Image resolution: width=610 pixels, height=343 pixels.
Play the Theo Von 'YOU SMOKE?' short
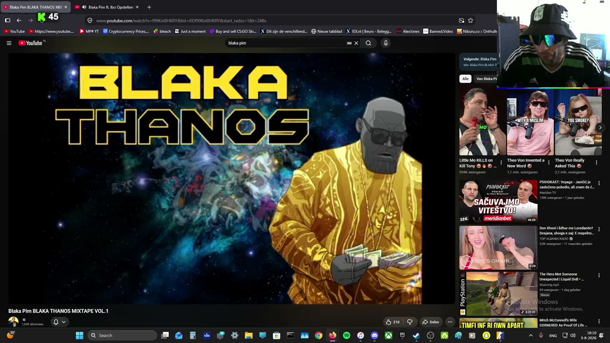pyautogui.click(x=578, y=121)
